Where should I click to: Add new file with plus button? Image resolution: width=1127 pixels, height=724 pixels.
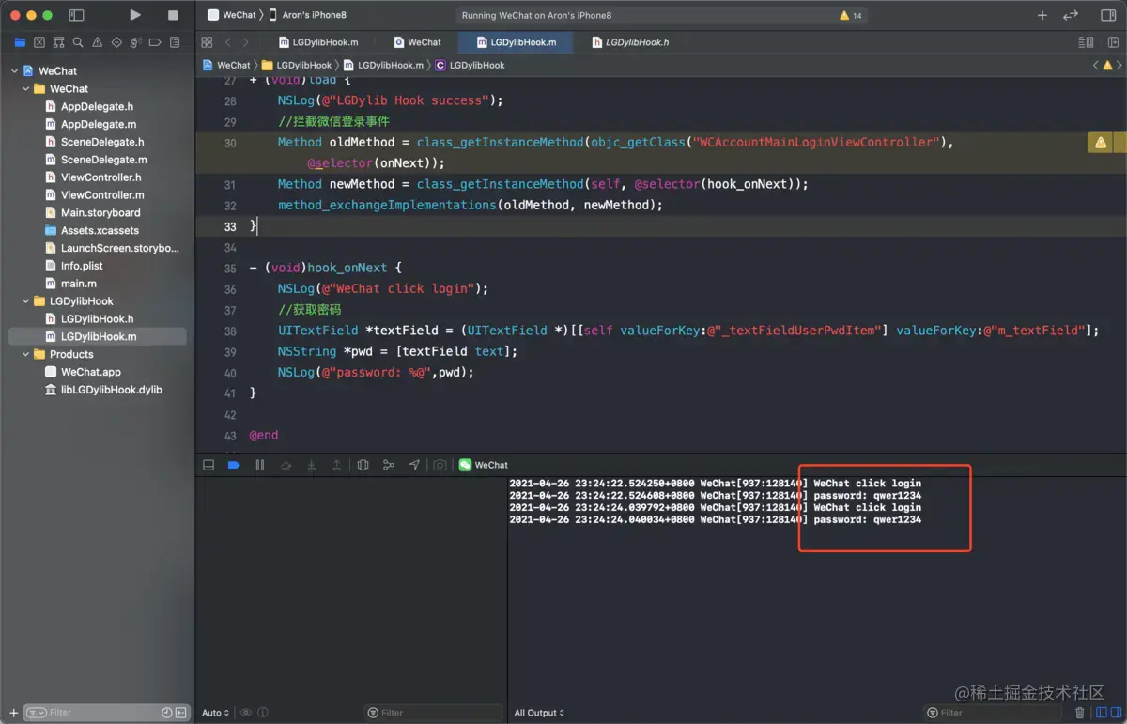(13, 713)
